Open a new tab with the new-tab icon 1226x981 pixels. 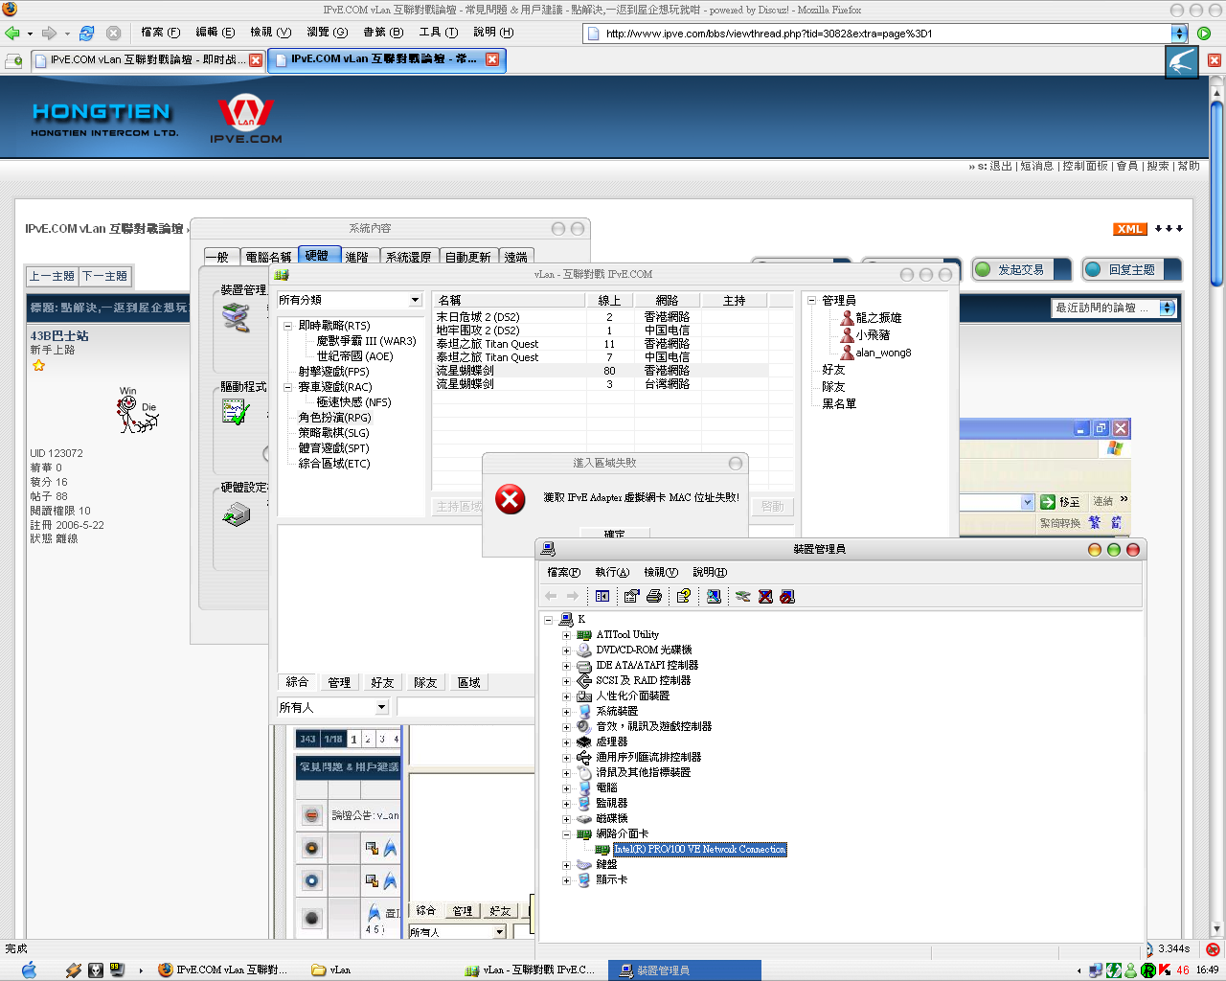[13, 60]
